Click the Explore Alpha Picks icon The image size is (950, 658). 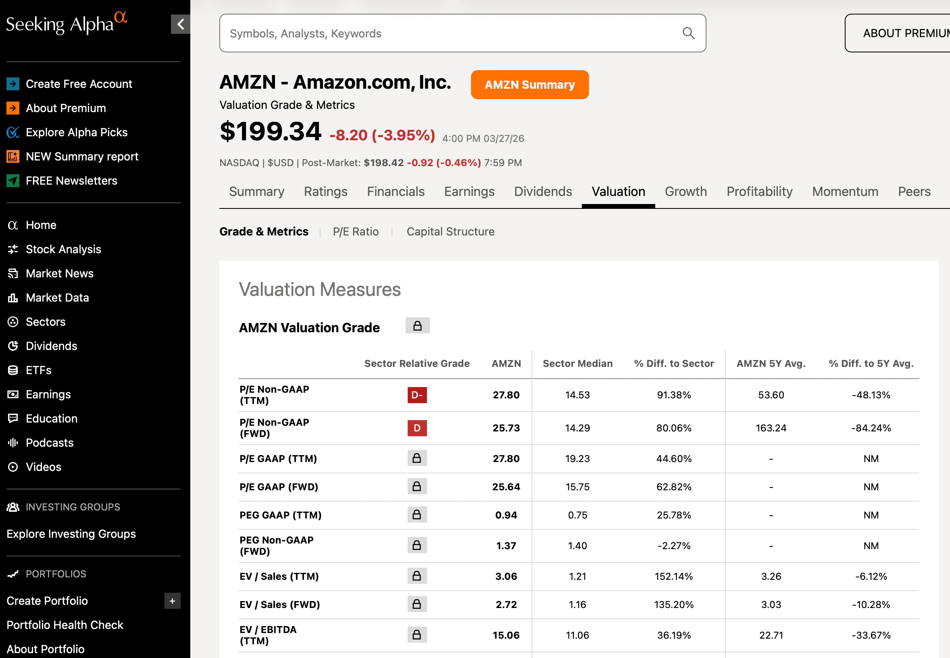[x=13, y=132]
